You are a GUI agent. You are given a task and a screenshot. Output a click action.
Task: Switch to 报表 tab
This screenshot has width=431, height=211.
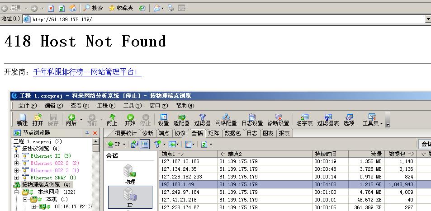point(284,133)
